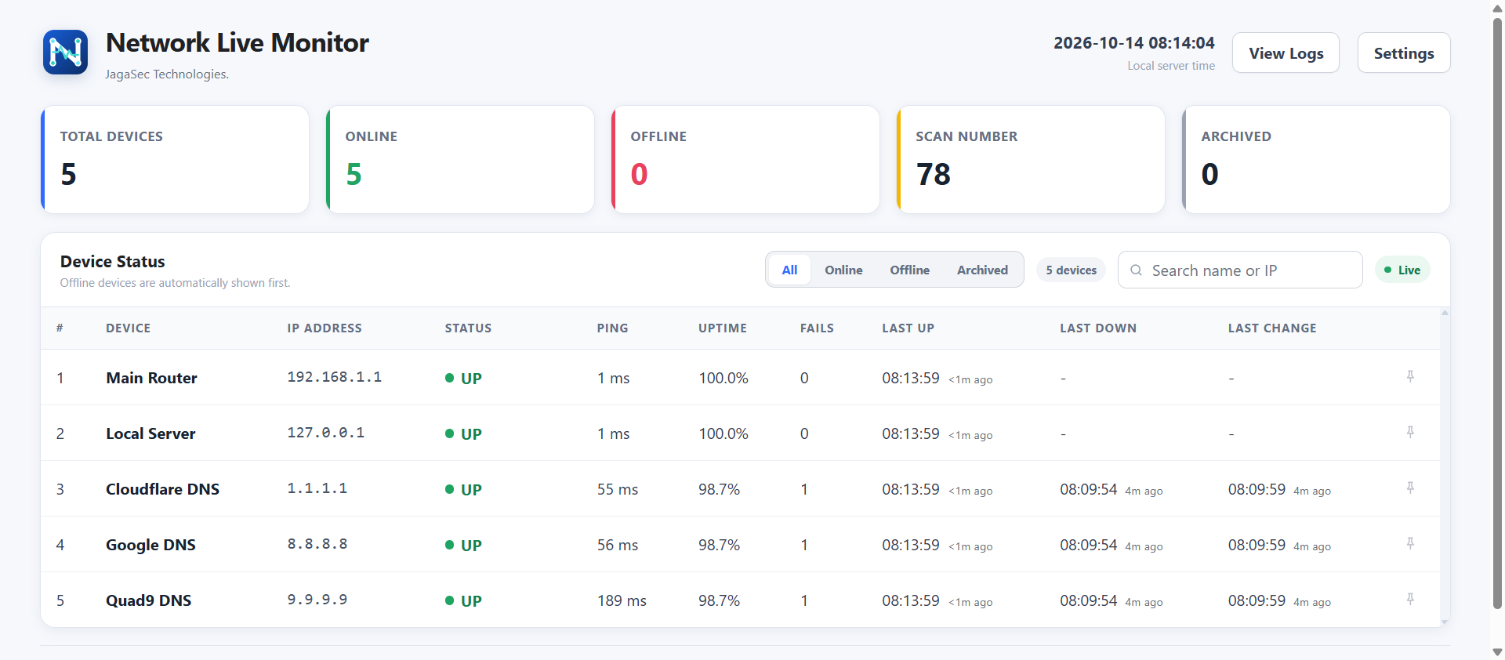The image size is (1505, 660).
Task: Click the Network Live Monitor logo icon
Action: click(65, 53)
